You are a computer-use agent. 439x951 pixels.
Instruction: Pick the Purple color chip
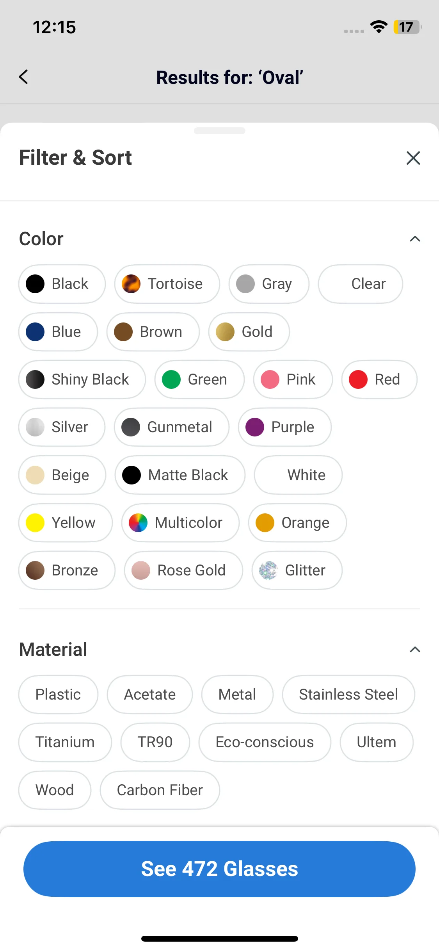[285, 427]
